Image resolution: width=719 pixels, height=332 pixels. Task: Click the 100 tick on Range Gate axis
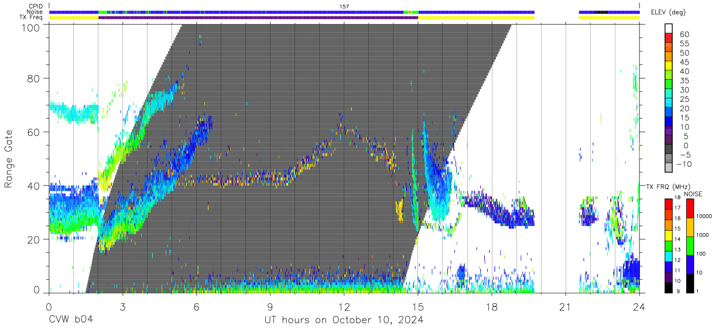pos(32,28)
